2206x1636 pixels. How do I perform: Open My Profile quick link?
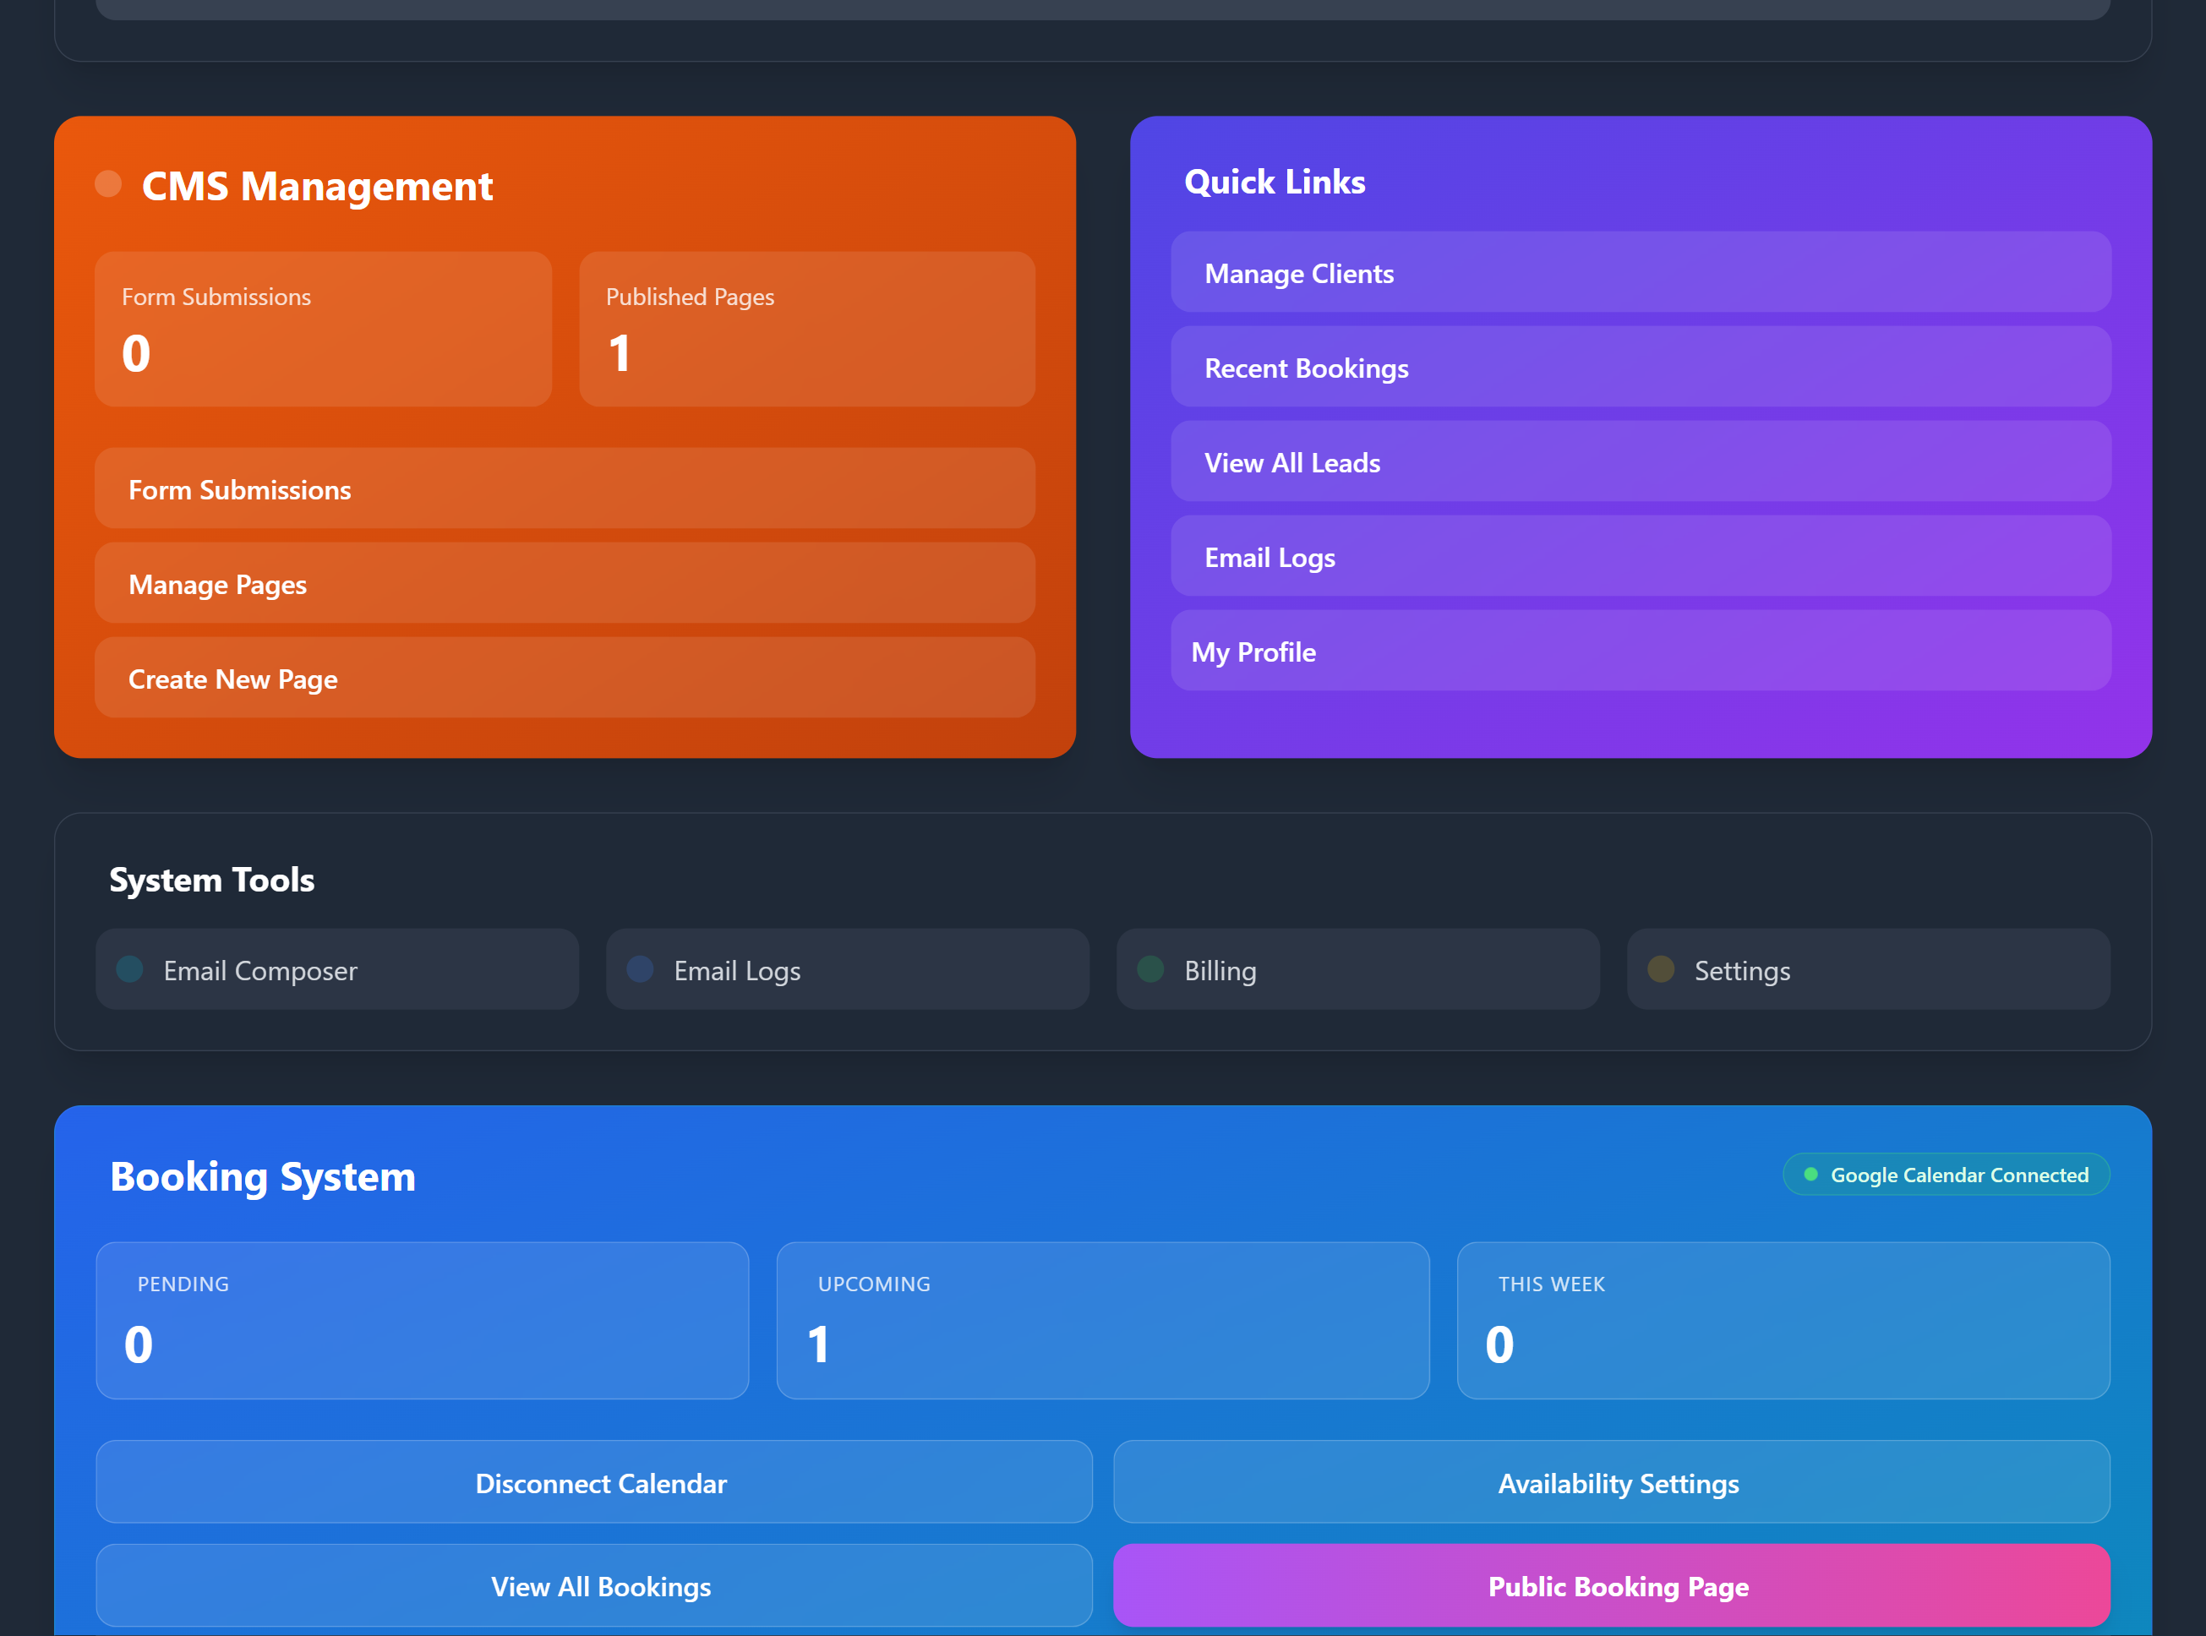1641,652
